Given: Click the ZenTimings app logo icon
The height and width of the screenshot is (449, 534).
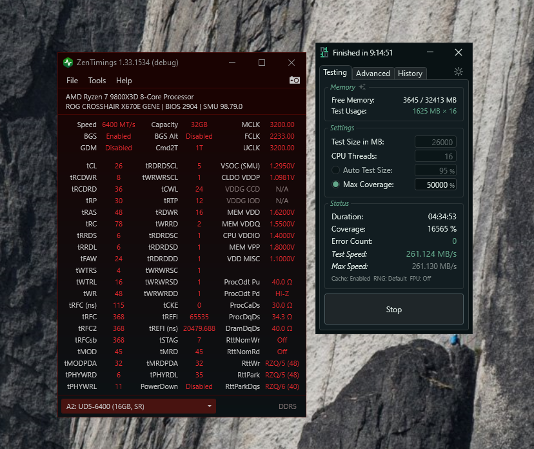Looking at the screenshot, I should [x=68, y=63].
